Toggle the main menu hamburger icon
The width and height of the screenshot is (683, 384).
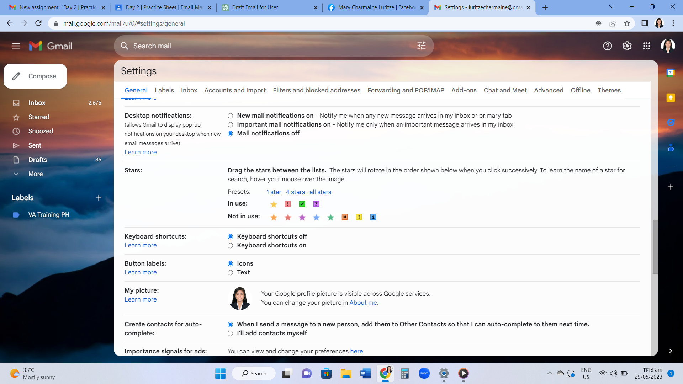16,46
